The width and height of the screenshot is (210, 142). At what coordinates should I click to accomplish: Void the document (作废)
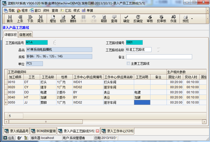pos(173,19)
